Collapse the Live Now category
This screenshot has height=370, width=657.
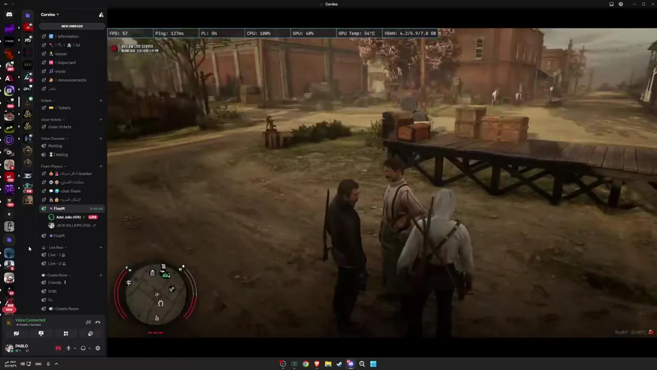click(x=54, y=248)
